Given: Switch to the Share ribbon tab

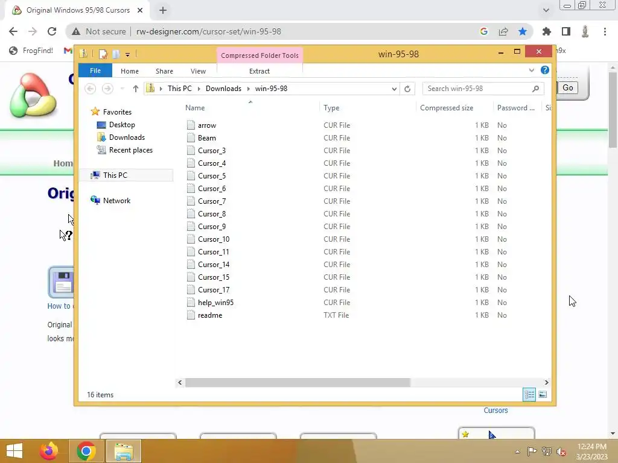Looking at the screenshot, I should tap(164, 71).
